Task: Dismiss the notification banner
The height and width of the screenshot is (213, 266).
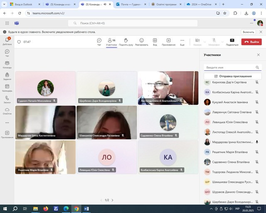Action: coord(261,32)
